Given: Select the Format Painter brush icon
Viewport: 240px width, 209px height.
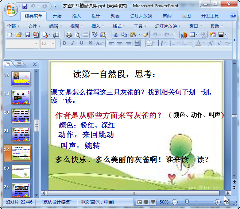Looking at the screenshot, I should (x=146, y=35).
